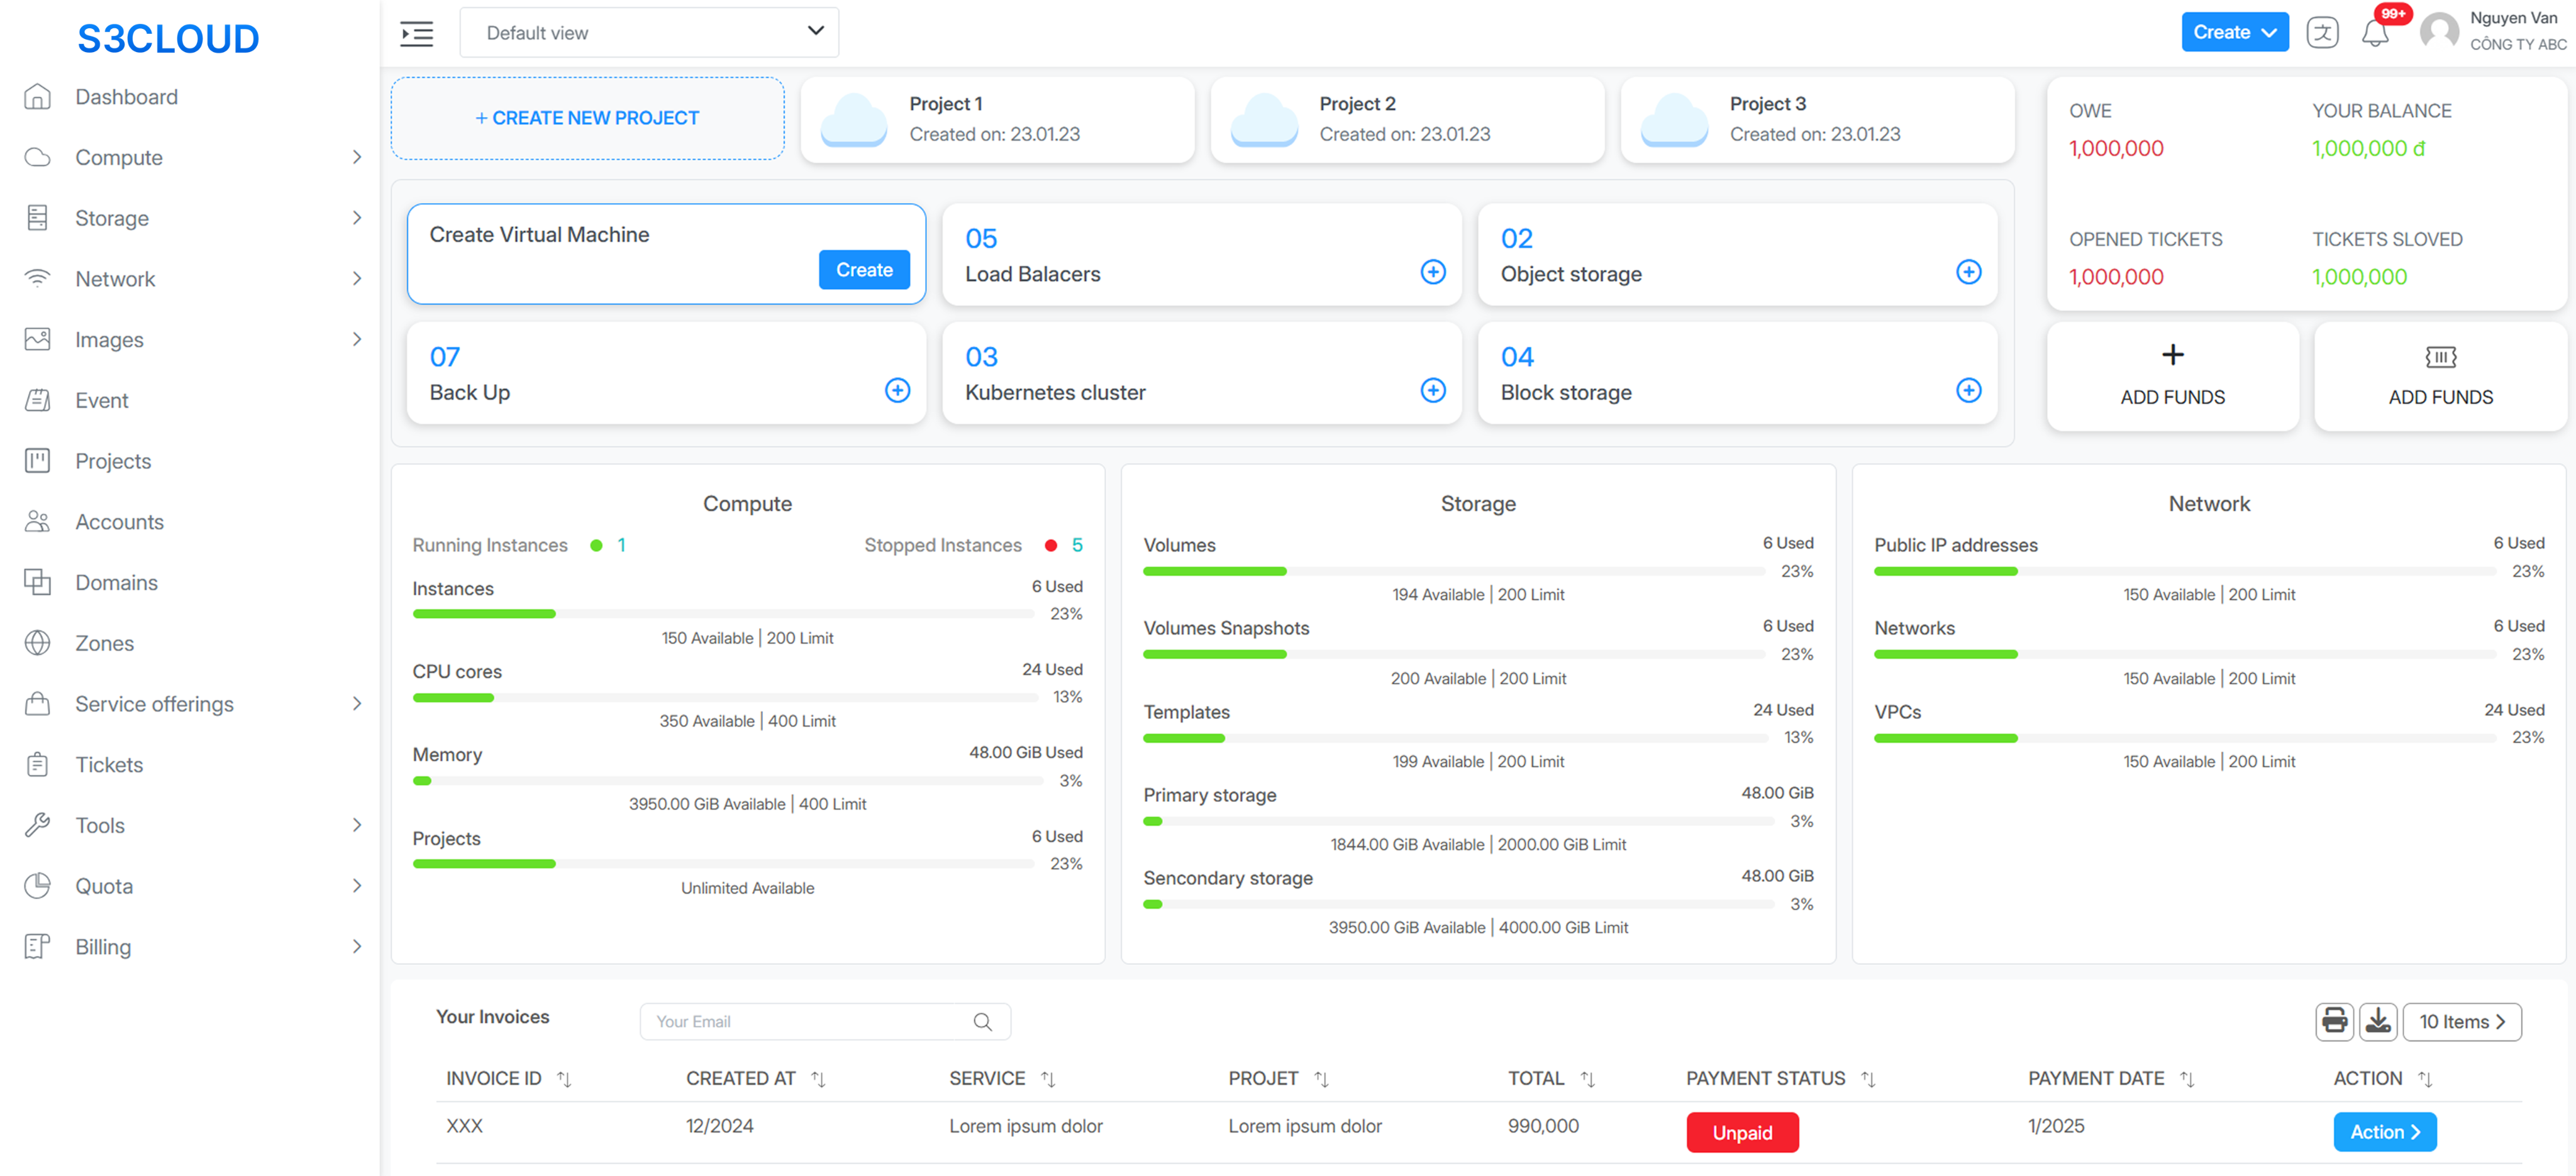Click plus icon on Block storage card

click(x=1968, y=391)
